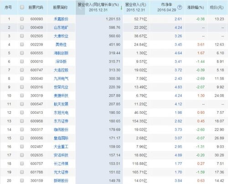Open stock link 珈伟股份
Viewport: 228px width, 184px height.
61,129
